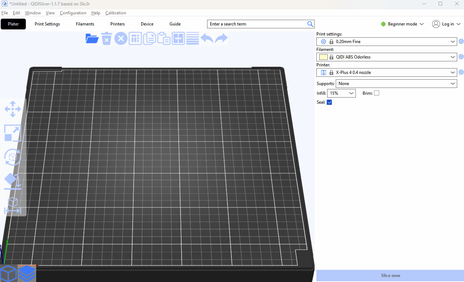The image size is (464, 282).
Task: Click the Slice now button
Action: (x=390, y=276)
